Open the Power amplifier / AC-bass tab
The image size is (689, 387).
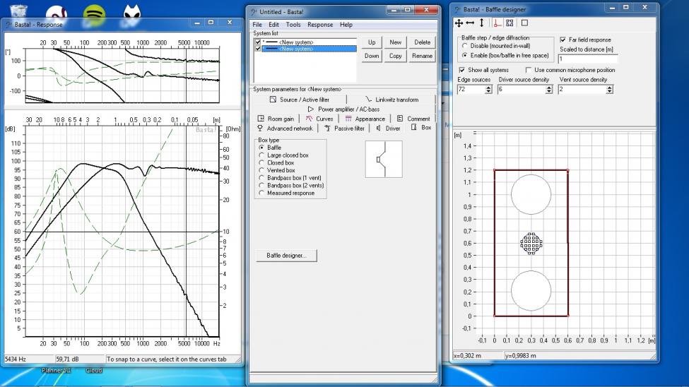[x=343, y=109]
